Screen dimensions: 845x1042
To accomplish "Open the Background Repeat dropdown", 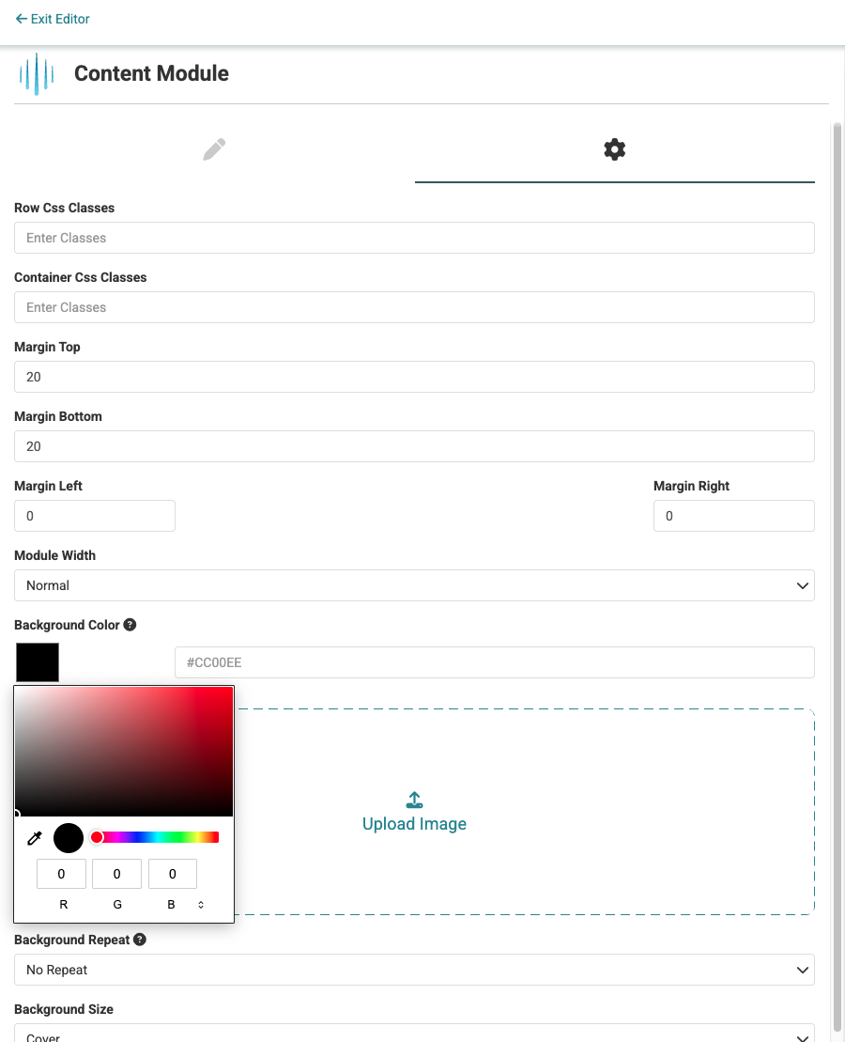I will (414, 970).
